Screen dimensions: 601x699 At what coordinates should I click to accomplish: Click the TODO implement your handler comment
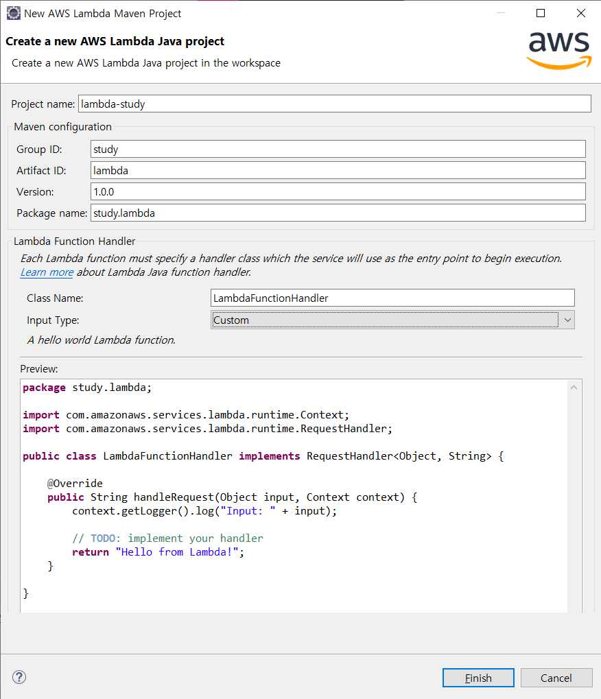click(167, 538)
